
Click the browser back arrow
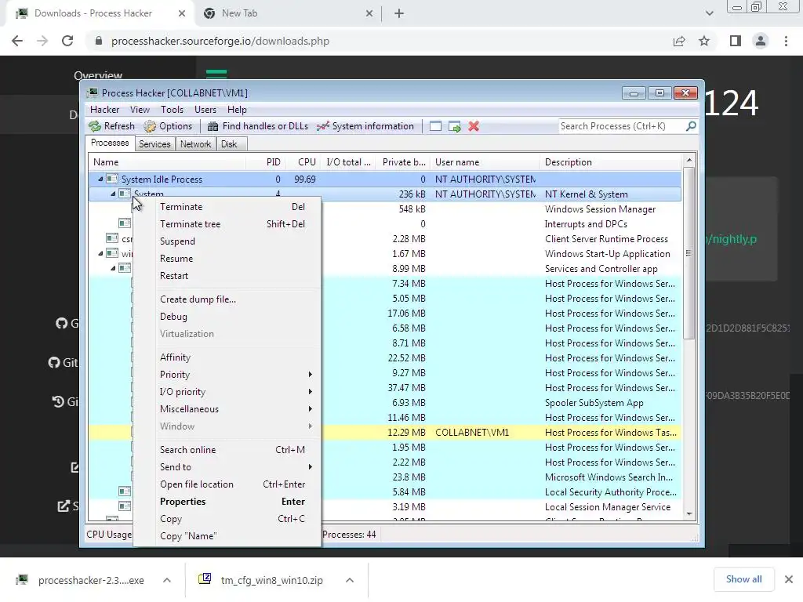[17, 41]
